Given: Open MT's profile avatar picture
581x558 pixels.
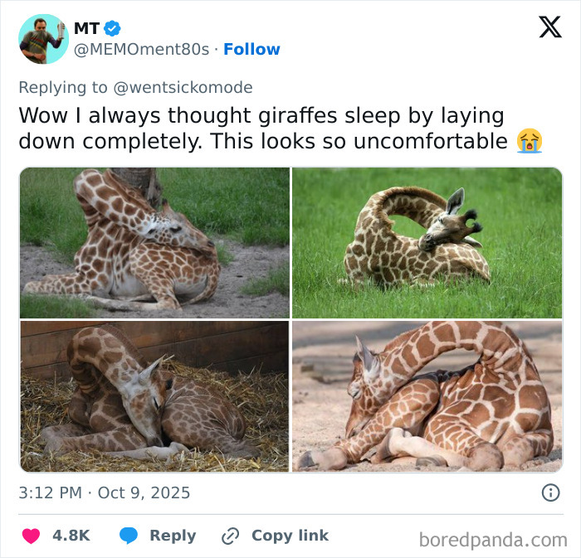Looking at the screenshot, I should tap(43, 39).
